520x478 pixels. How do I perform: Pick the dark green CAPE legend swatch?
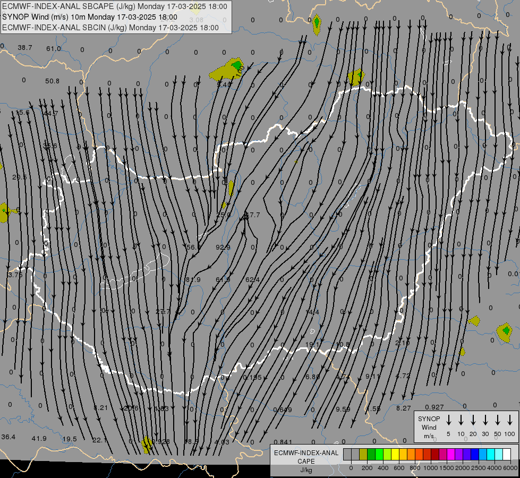(371, 455)
